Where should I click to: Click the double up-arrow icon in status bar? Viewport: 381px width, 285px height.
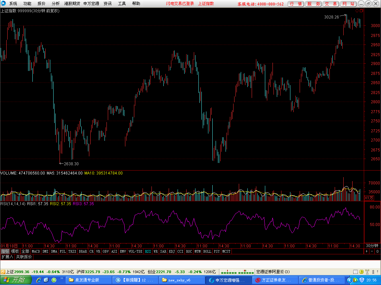373,272
